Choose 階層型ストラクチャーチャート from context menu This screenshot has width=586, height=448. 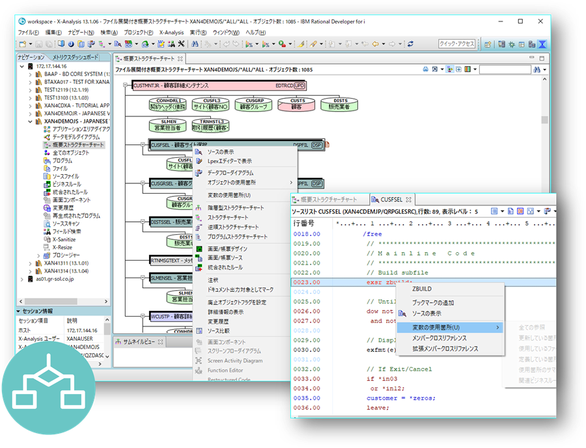point(236,208)
